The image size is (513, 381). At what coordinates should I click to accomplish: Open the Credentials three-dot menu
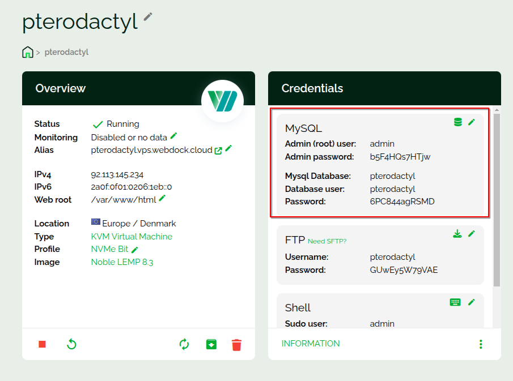click(481, 344)
